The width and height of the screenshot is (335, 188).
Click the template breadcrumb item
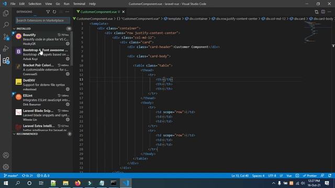tap(173, 19)
